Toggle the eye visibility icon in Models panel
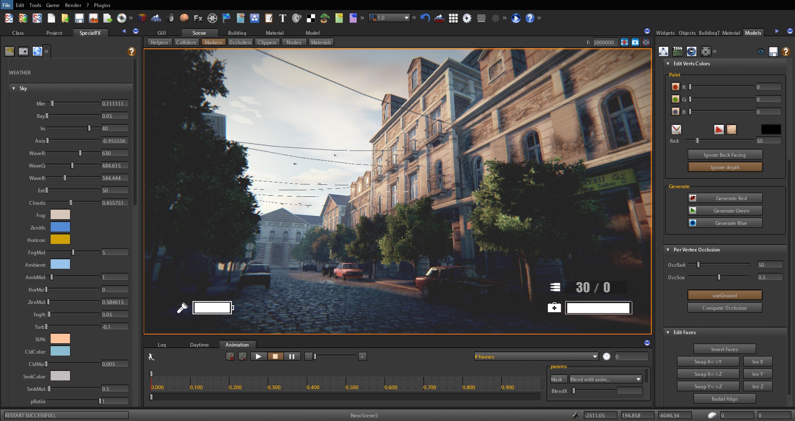 [x=761, y=51]
